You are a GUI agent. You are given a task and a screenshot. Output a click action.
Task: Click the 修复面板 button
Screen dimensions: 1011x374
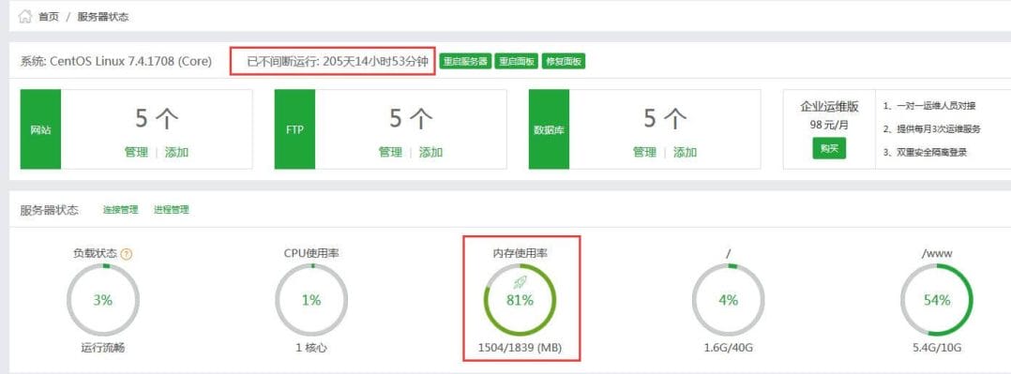point(564,62)
